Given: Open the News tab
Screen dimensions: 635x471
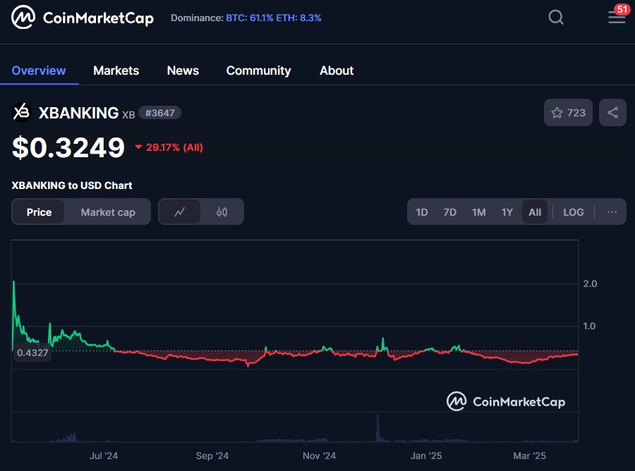Looking at the screenshot, I should (183, 71).
